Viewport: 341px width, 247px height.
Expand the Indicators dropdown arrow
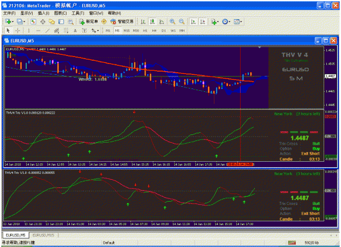click(218, 22)
